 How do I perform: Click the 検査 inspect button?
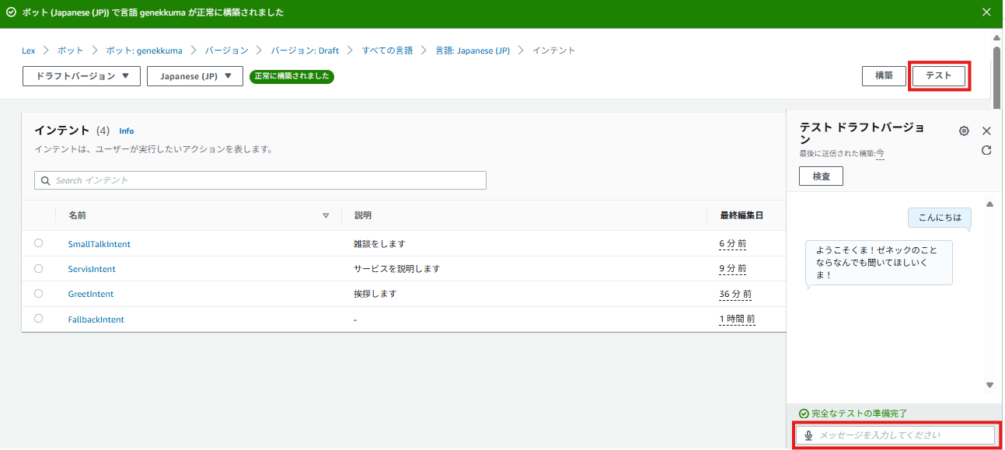tap(821, 176)
